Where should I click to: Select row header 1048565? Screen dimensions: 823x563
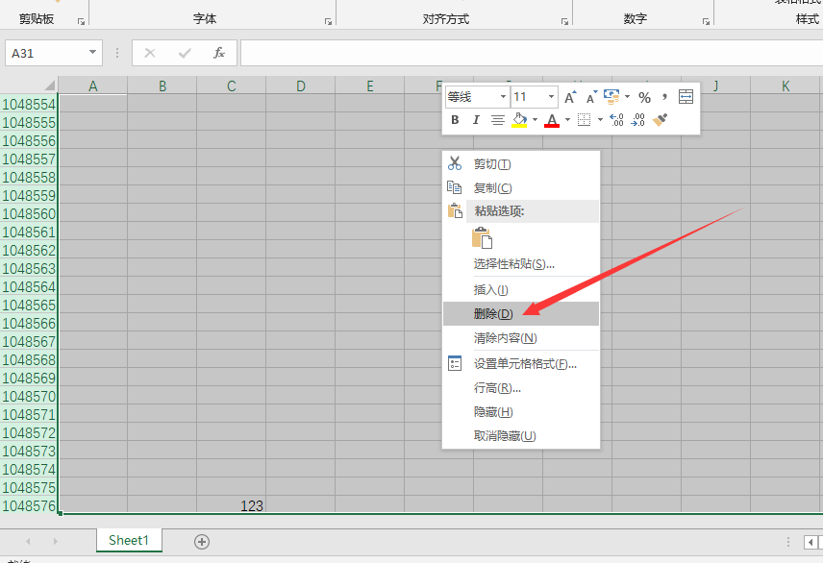pos(29,306)
